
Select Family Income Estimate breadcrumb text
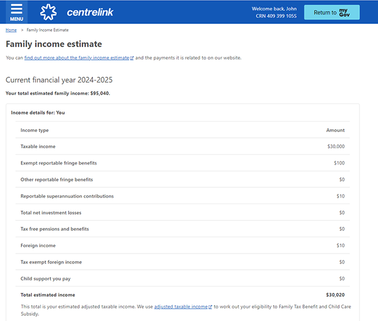coord(48,30)
